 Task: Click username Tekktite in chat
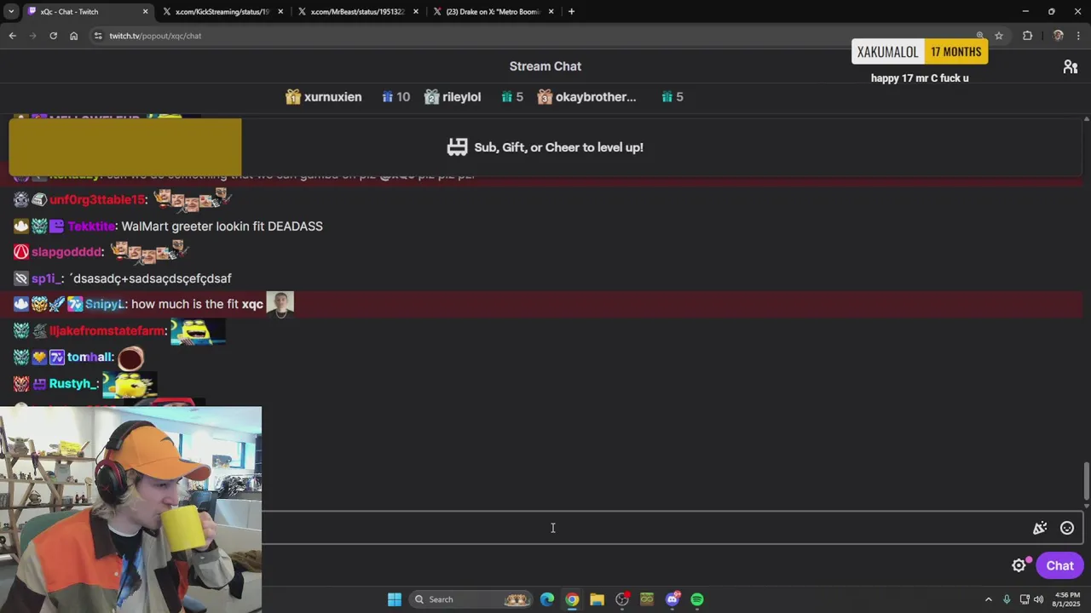91,226
